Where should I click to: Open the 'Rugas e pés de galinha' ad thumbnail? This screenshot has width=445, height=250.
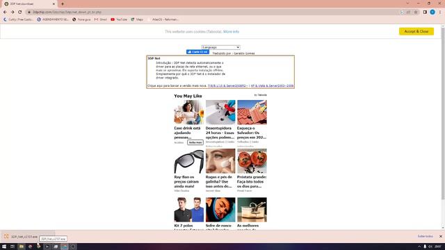pos(220,161)
